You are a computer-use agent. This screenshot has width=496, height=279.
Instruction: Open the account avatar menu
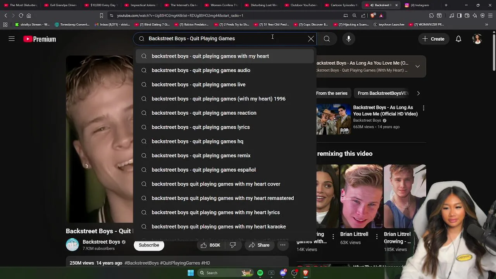477,39
